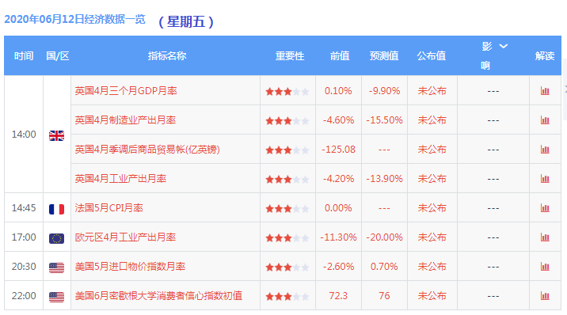Open chart icon for UK industrial output row
The height and width of the screenshot is (315, 567).
(545, 178)
